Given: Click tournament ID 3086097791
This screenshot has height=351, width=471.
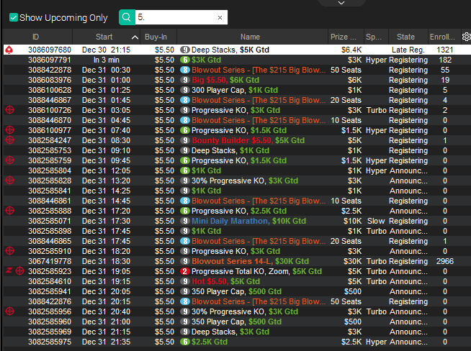Looking at the screenshot, I should click(x=50, y=60).
